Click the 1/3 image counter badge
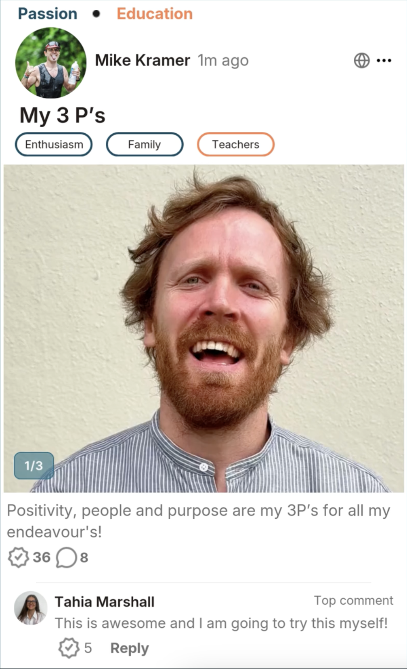This screenshot has height=669, width=407. 34,465
